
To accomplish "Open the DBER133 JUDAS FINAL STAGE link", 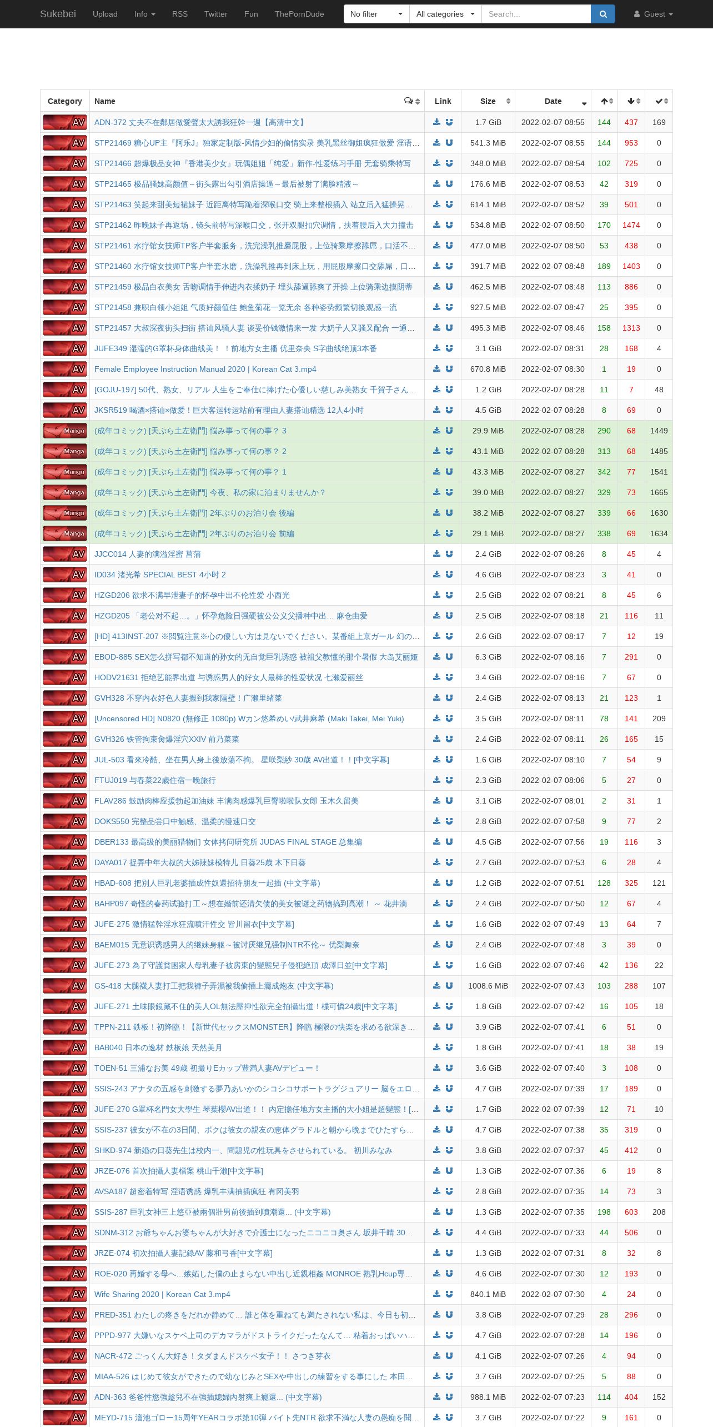I will tap(228, 842).
